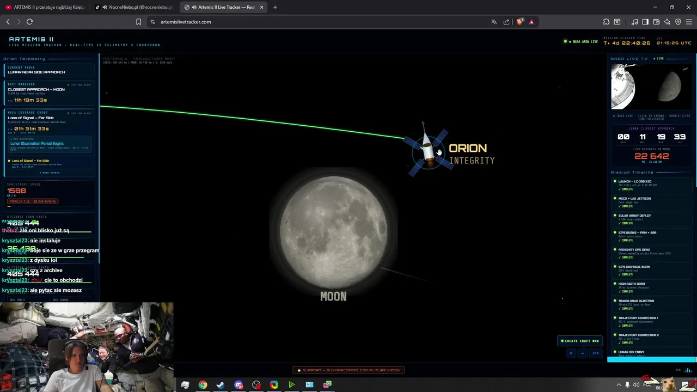
Task: Open the Brave shields lion icon
Action: [519, 22]
